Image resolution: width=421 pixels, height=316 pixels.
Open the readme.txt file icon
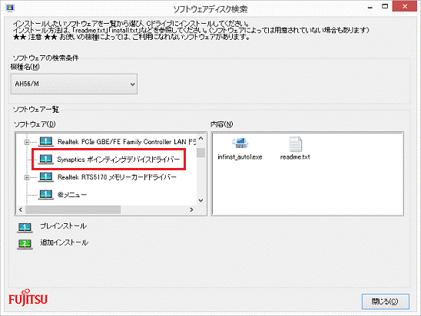click(x=295, y=144)
